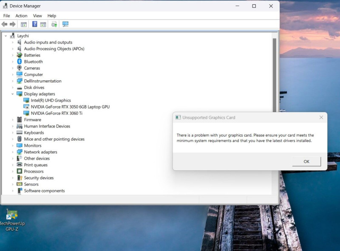Viewport: 340px width, 251px height.
Task: Expand Audio inputs and outputs
Action: pos(13,42)
